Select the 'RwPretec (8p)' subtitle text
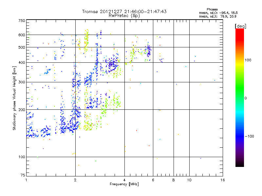 [124, 16]
